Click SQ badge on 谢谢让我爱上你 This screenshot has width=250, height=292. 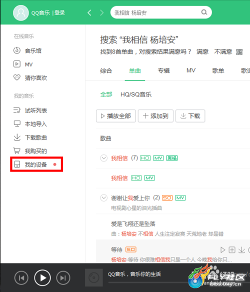tap(167, 198)
